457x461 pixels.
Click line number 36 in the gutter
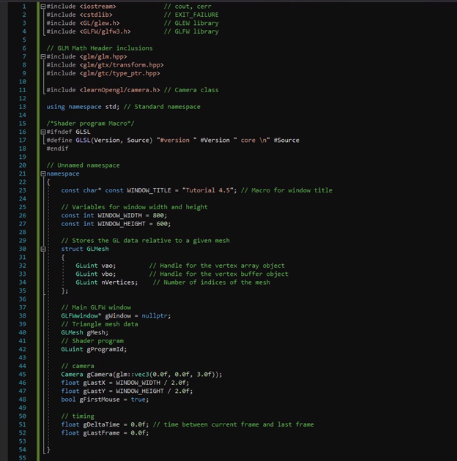point(23,299)
